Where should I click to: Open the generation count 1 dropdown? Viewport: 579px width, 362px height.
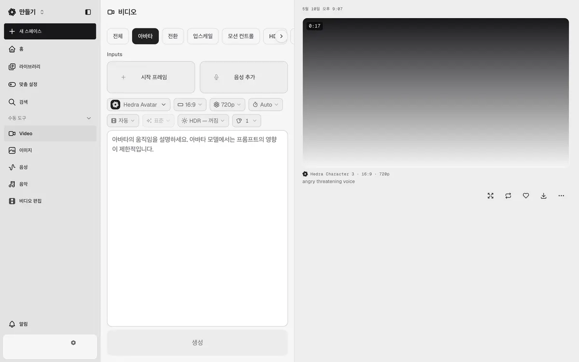point(247,121)
